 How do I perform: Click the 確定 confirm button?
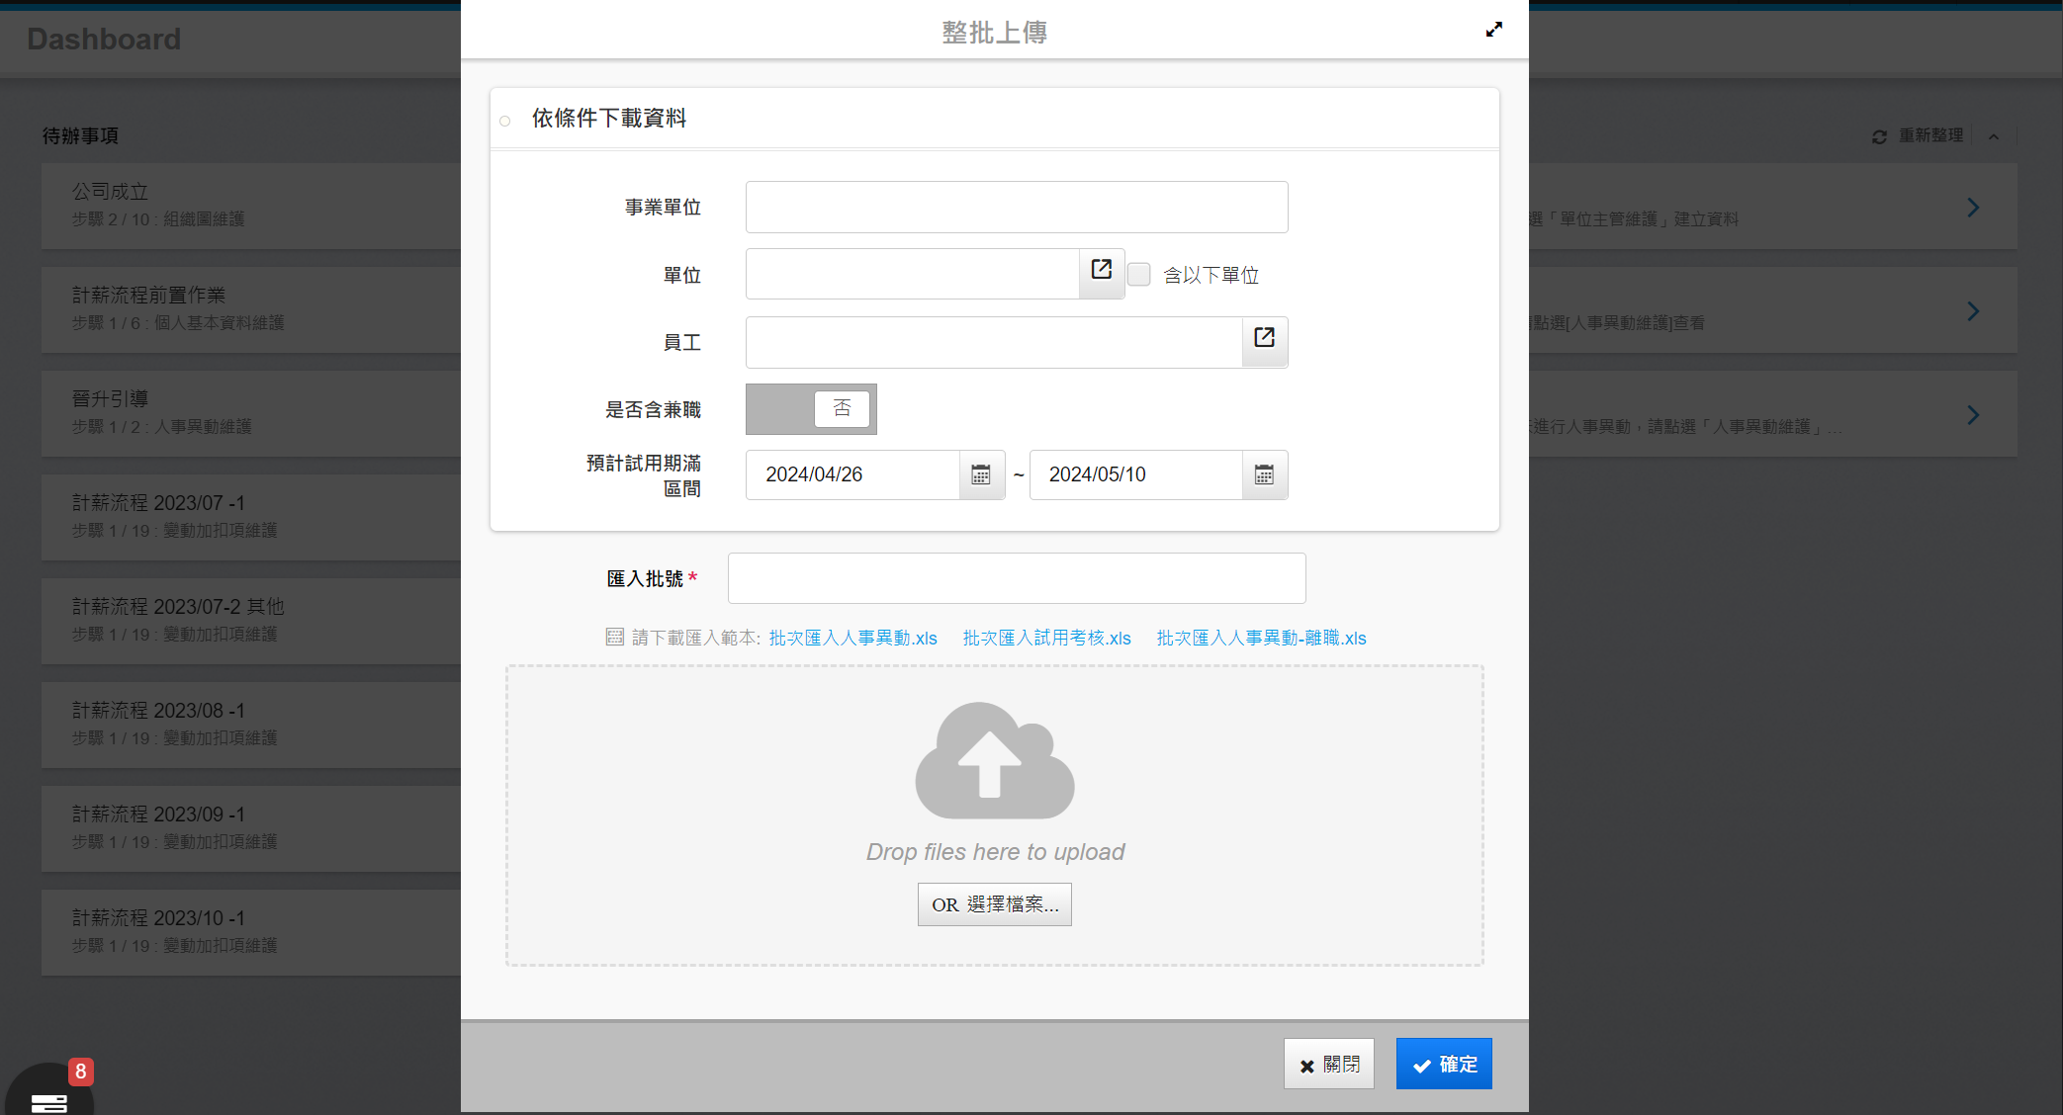1443,1064
